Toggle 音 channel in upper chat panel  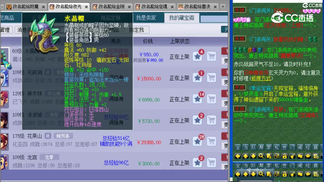(x=316, y=147)
